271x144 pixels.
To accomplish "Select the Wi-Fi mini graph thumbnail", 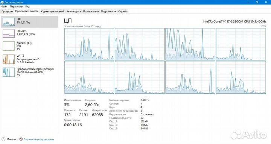I will 9,59.
